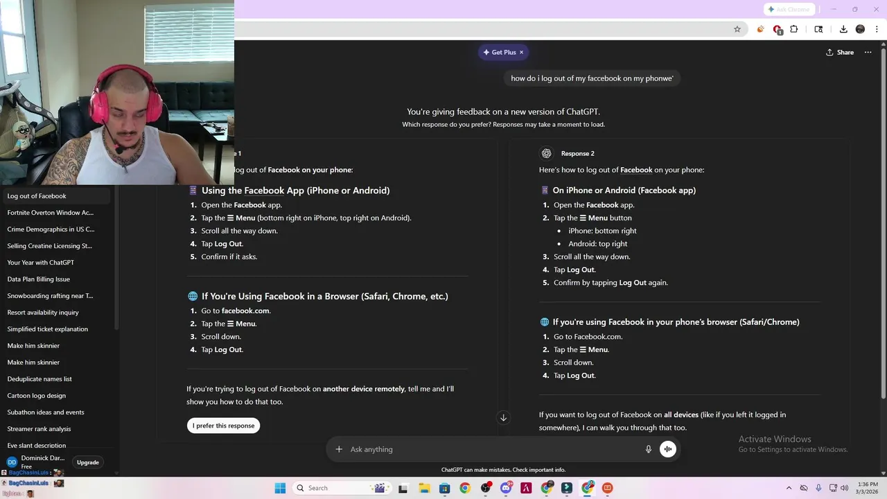Click I prefer this response under Response 1

point(223,426)
